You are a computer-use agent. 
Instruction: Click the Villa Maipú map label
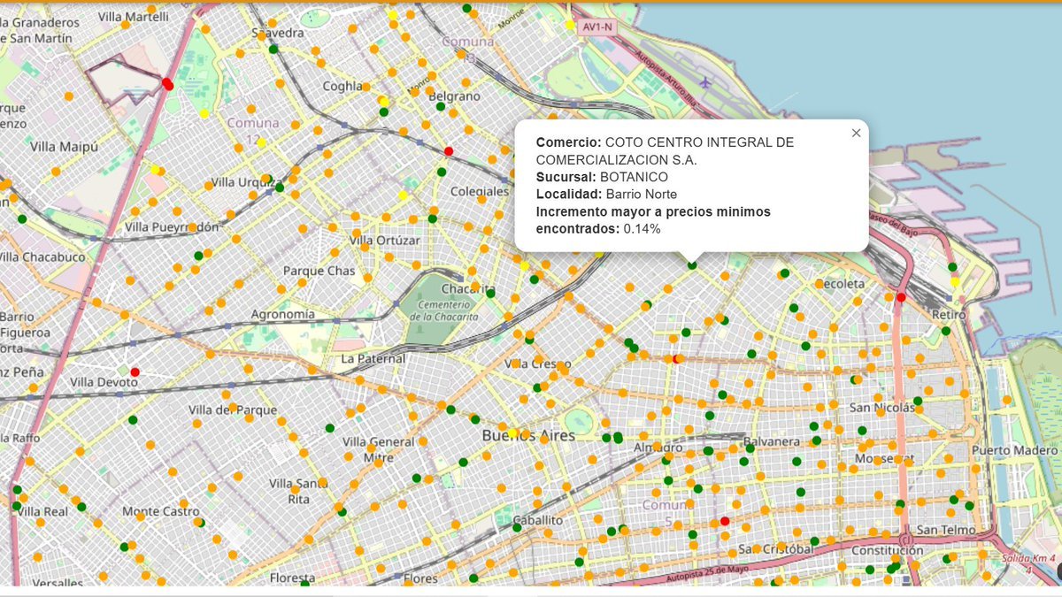point(64,146)
